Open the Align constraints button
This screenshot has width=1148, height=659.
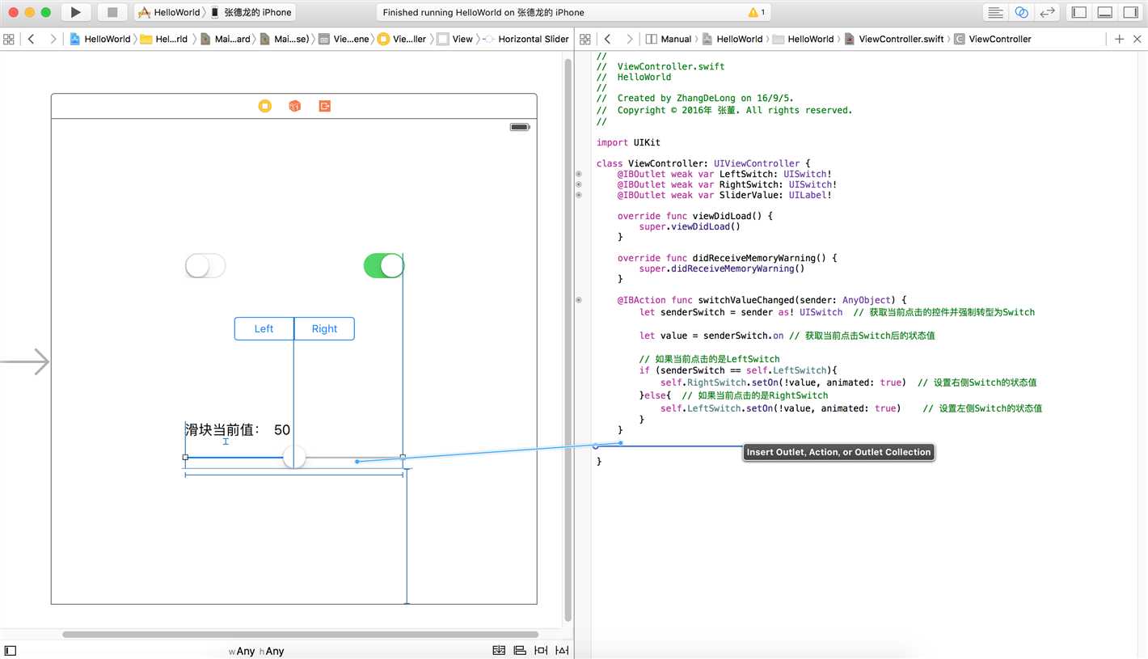520,651
